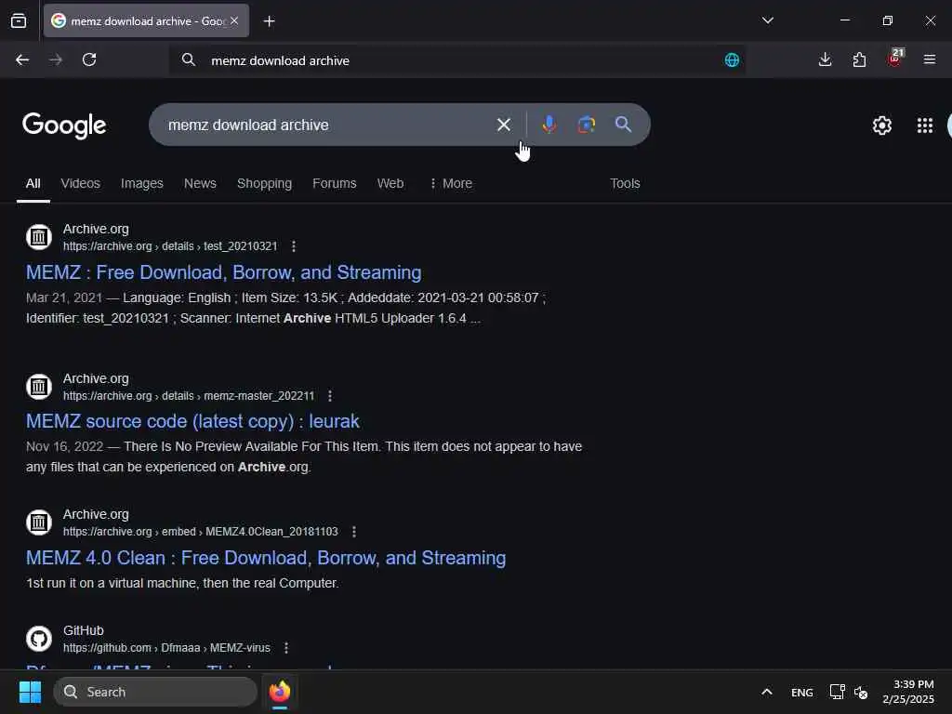This screenshot has height=714, width=952.
Task: Switch to the Images tab
Action: pyautogui.click(x=142, y=183)
